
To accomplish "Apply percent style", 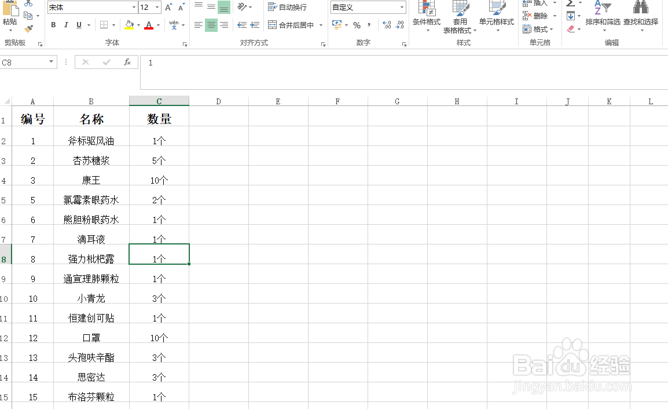I will click(x=357, y=25).
